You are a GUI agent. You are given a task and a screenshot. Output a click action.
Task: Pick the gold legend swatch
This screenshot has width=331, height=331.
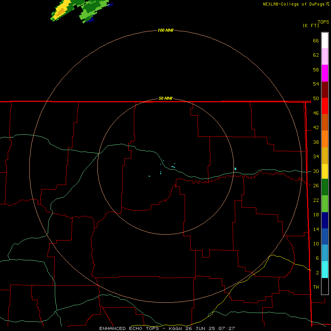tap(325, 156)
